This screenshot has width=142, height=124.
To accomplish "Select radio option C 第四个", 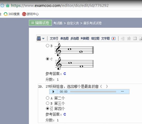I will point(48,108).
